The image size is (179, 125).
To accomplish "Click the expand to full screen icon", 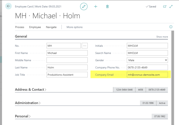I will pos(171,6).
